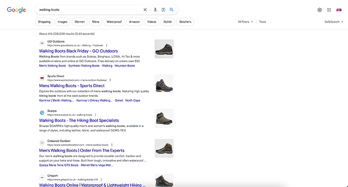Viewport: 348px width, 187px height.
Task: Open Merrell Mens Vego Mid sitelink
Action: (x=97, y=165)
